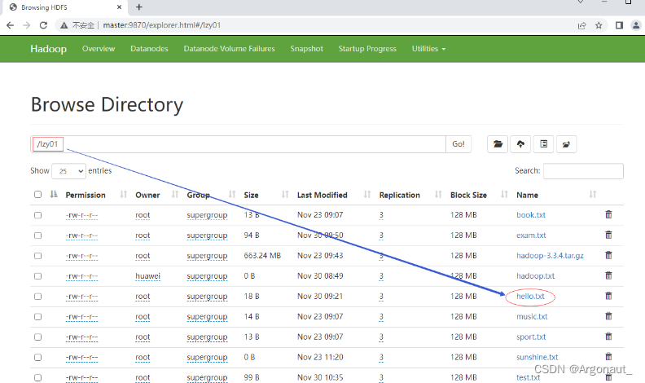Select the checkbox for the hello.txt row
Viewport: 645px width, 383px height.
(x=38, y=296)
